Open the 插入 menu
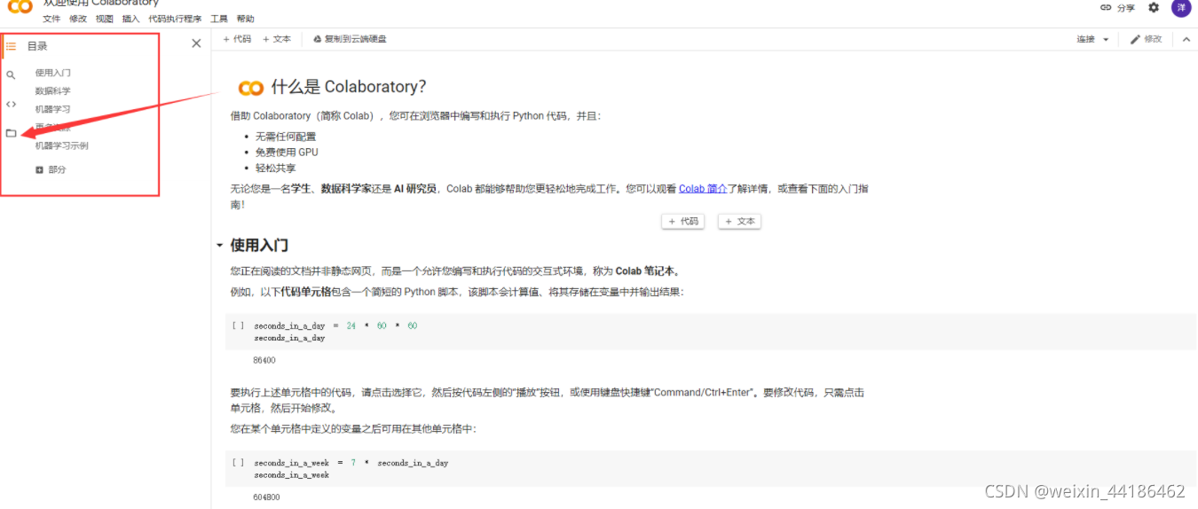Viewport: 1198px width, 509px height. 130,19
